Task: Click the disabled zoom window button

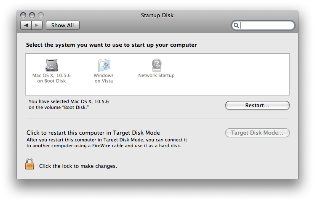Action: 41,15
